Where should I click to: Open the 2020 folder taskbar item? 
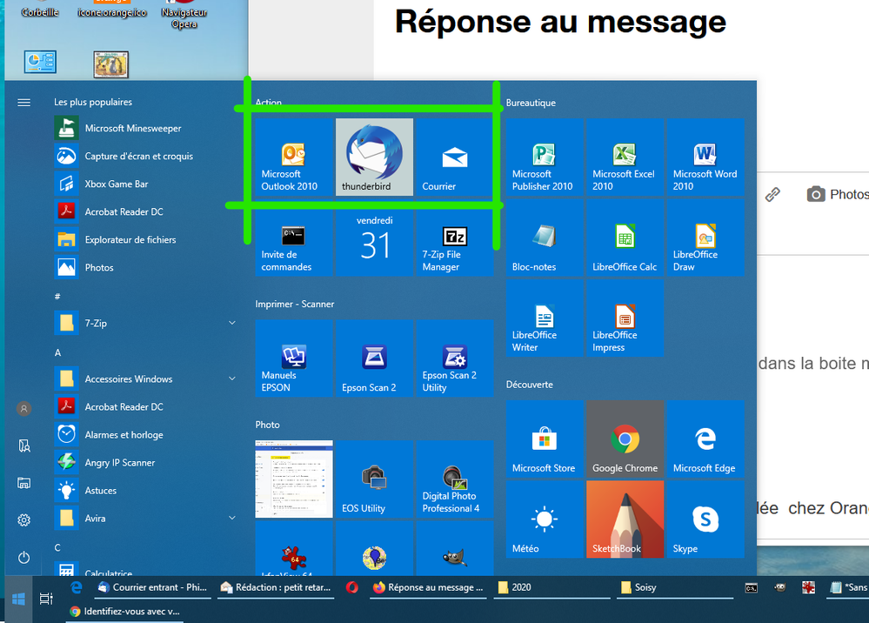coord(552,587)
